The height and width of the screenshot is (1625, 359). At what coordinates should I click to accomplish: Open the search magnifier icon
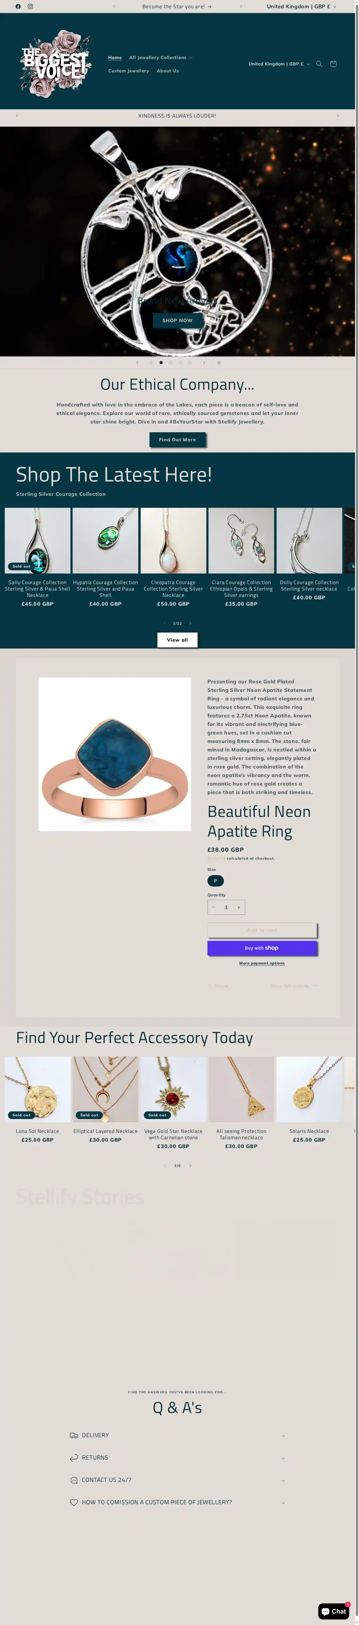319,64
